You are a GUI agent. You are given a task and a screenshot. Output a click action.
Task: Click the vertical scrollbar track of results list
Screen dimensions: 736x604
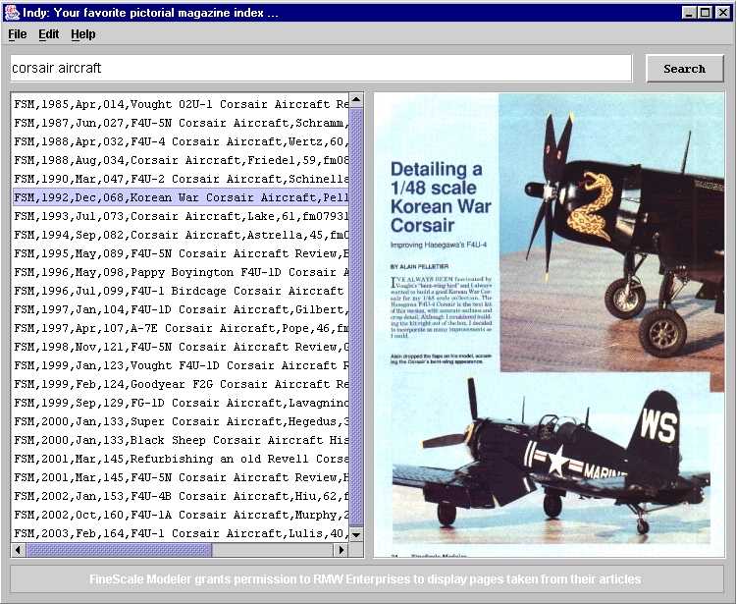point(356,314)
